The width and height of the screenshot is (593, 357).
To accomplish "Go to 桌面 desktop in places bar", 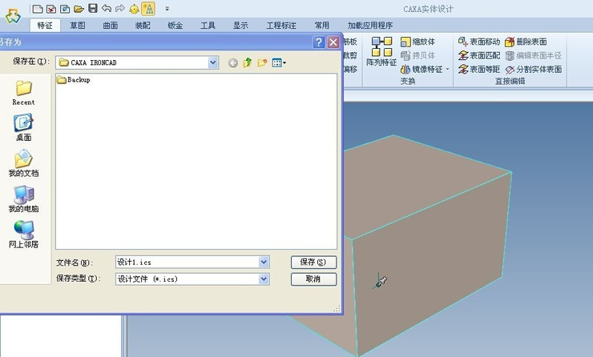I will (23, 128).
